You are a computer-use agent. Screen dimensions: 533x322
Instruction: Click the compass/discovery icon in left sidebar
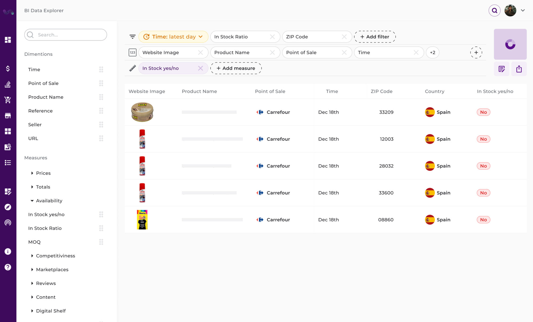click(8, 207)
